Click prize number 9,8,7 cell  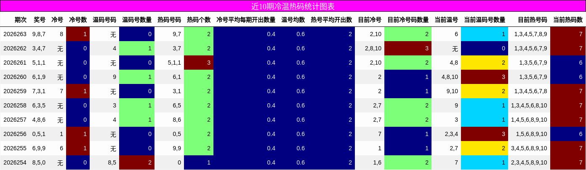[x=39, y=34]
